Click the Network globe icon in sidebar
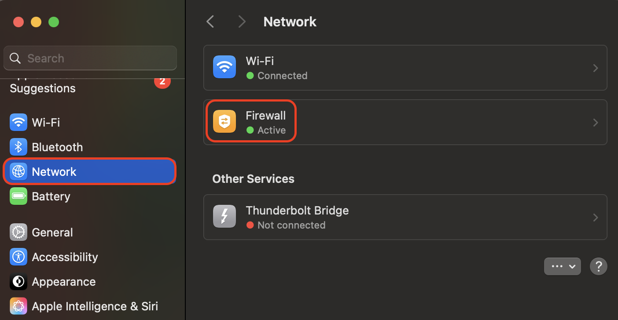618x320 pixels. click(x=18, y=171)
